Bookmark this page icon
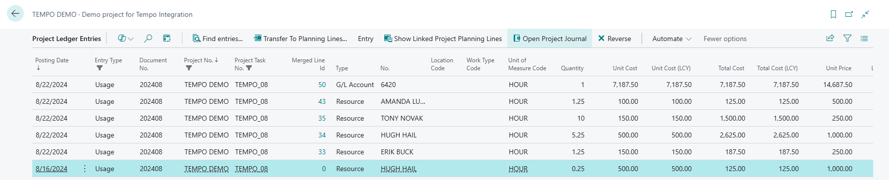 click(833, 14)
